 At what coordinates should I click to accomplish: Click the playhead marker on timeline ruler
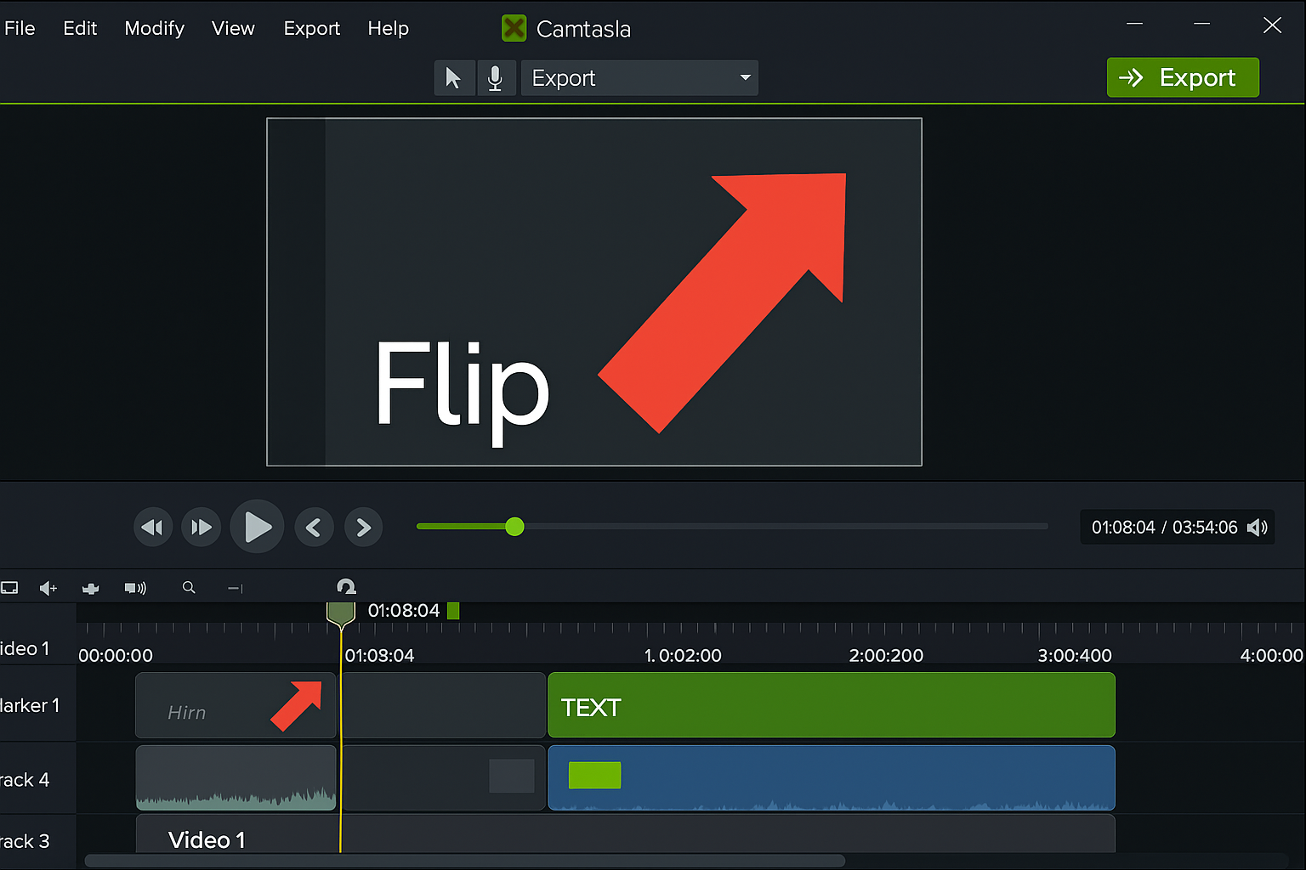[x=341, y=613]
